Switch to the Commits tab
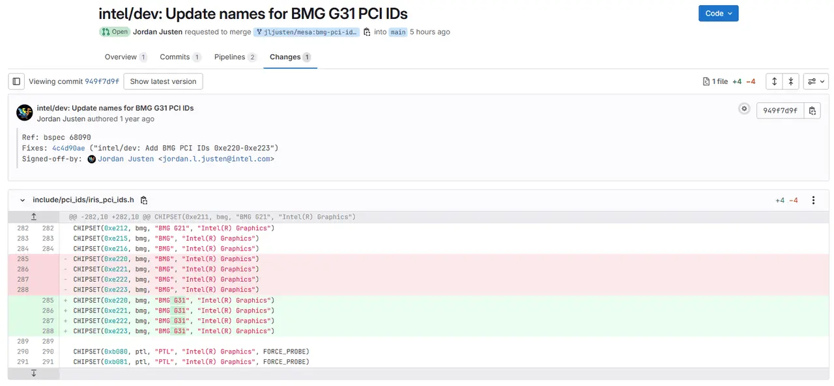 pos(180,57)
